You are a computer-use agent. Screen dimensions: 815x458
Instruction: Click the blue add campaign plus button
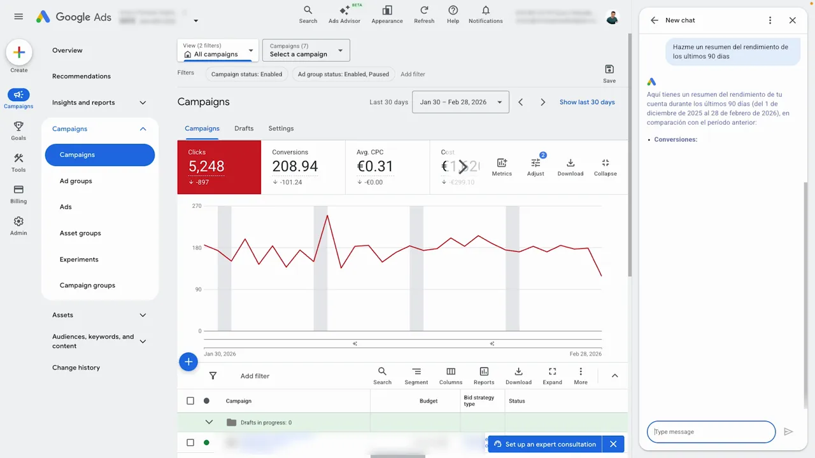[188, 362]
